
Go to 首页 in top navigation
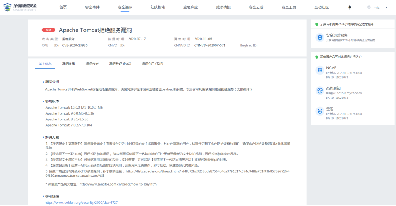63,7
